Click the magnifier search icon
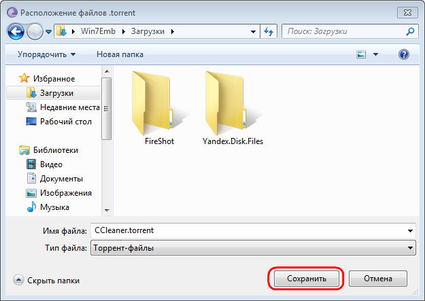425x301 pixels. click(x=410, y=31)
